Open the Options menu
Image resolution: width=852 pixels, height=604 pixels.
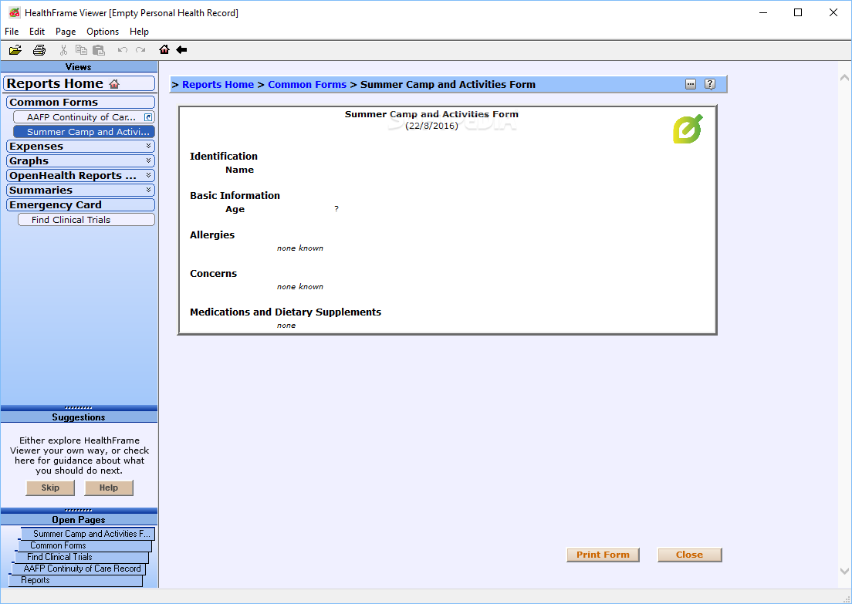pyautogui.click(x=103, y=32)
